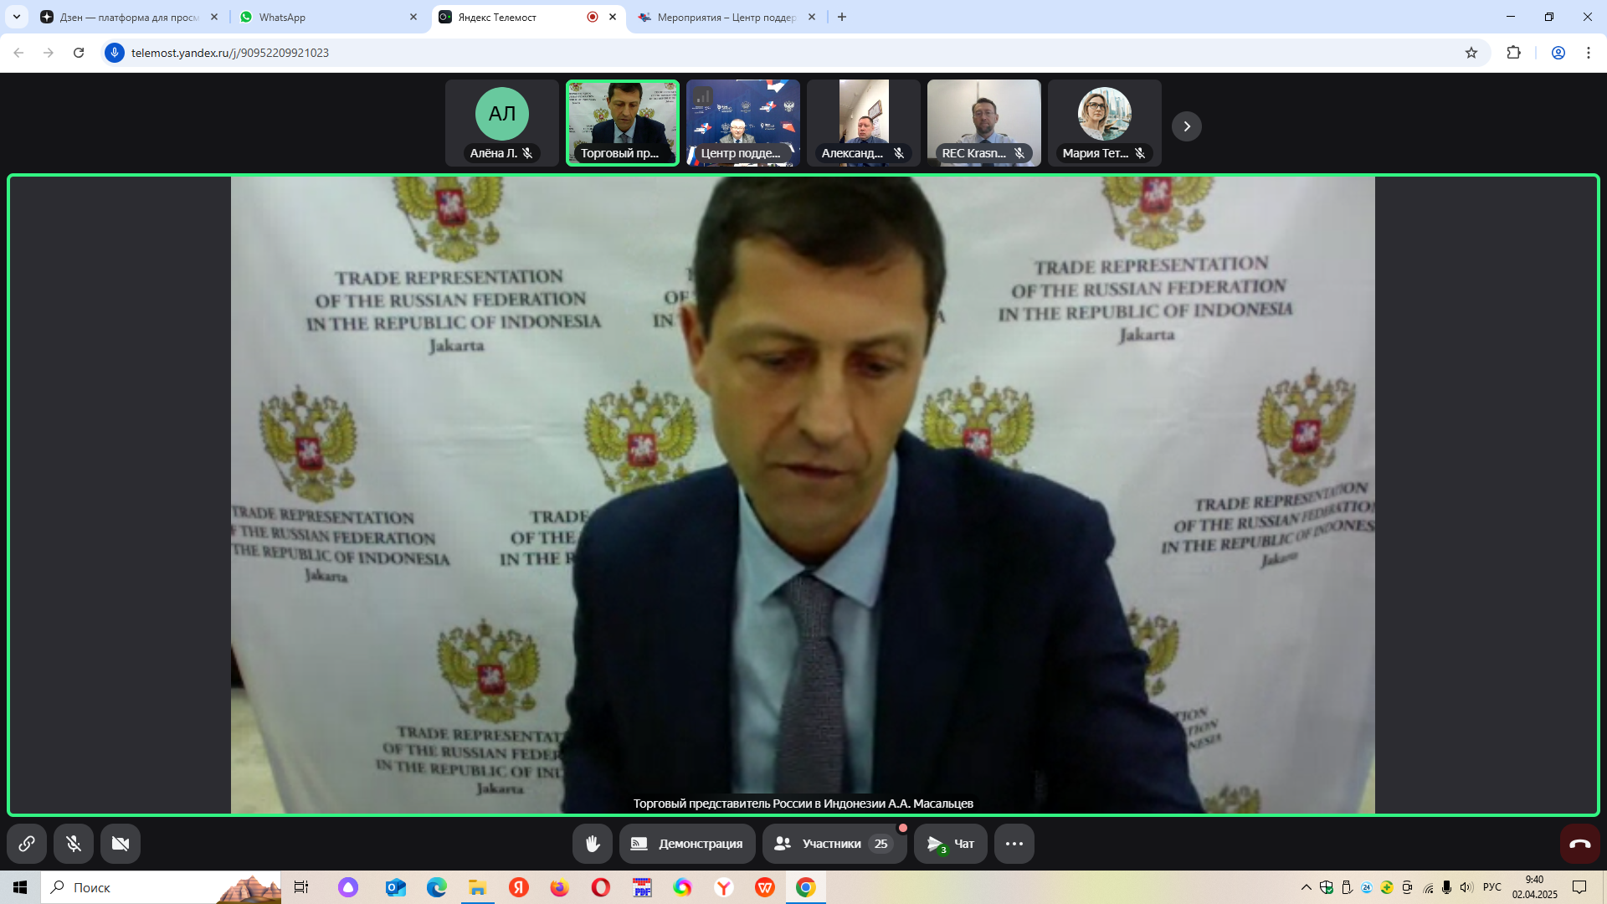Start screen Демонстрация
Viewport: 1607px width, 904px height.
[x=687, y=844]
